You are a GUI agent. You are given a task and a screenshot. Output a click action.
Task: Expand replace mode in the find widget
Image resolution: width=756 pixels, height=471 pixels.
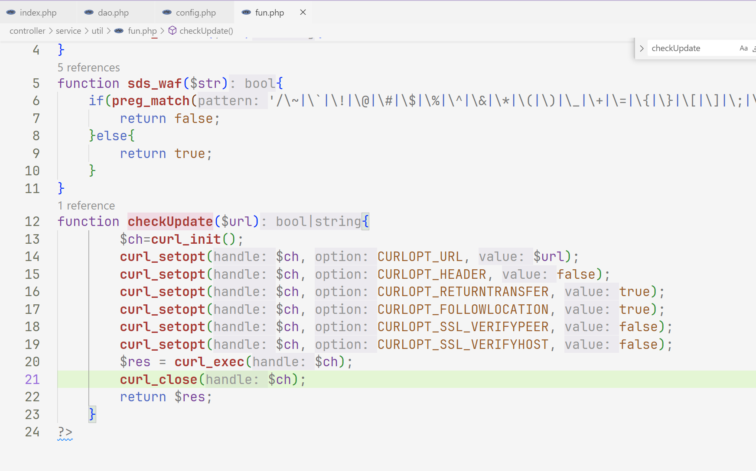(642, 48)
